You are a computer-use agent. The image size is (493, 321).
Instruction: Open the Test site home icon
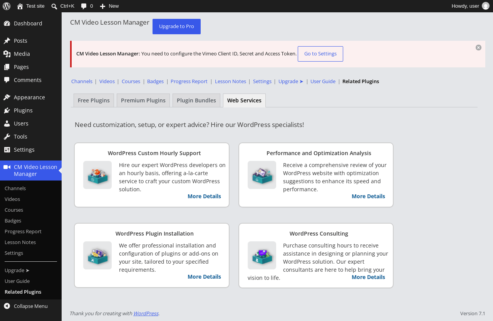(x=20, y=6)
